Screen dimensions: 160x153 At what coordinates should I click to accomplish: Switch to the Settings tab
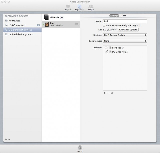(x=114, y=16)
